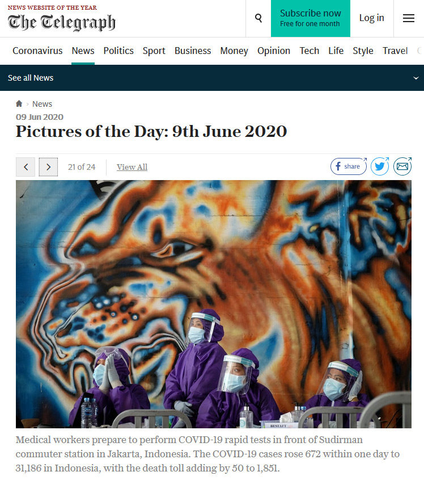424x480 pixels.
Task: Select the Politics navigation item
Action: [x=118, y=51]
